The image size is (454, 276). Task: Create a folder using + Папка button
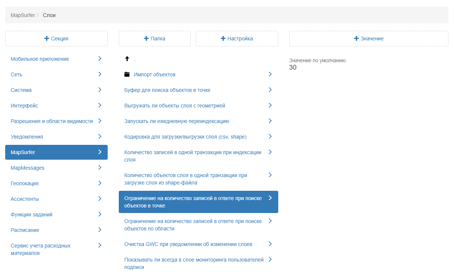155,39
